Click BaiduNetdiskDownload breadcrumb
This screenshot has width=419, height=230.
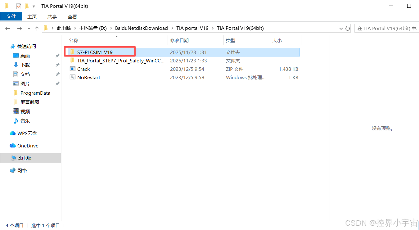coord(141,28)
